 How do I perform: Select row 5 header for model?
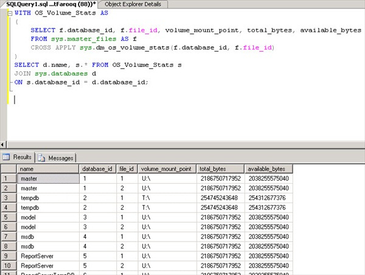pos(9,218)
